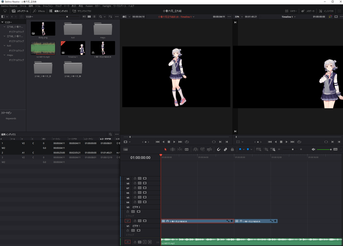Viewport: 343px width, 246px height.
Task: Open the flag color dropdown arrow
Action: 244,149
